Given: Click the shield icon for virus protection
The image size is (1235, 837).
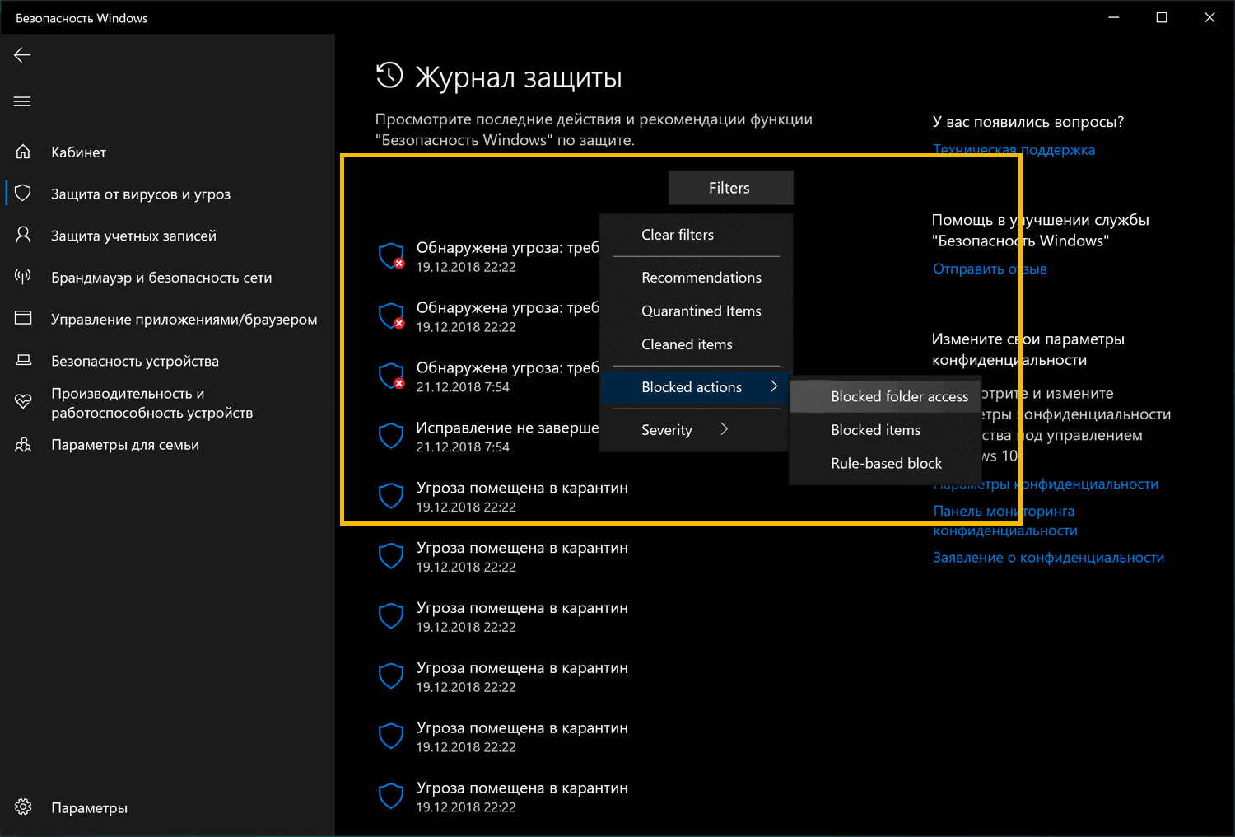Looking at the screenshot, I should point(23,193).
